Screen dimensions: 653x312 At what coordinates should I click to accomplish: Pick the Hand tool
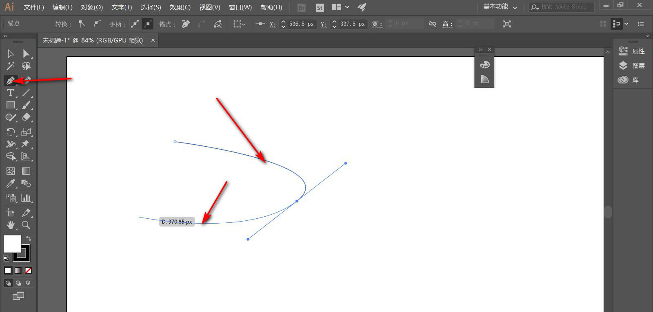tap(11, 225)
